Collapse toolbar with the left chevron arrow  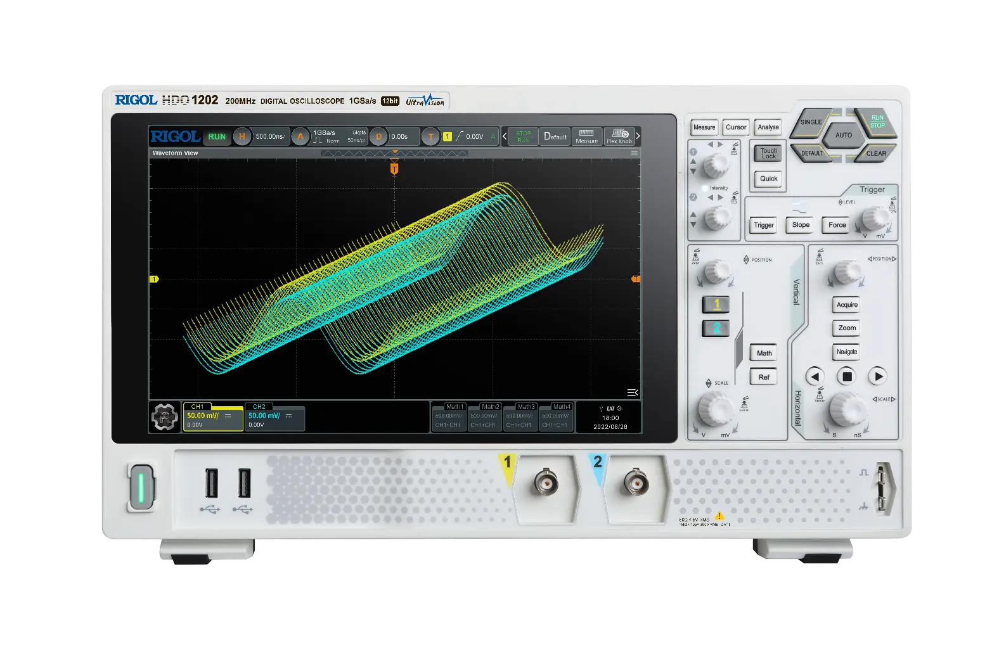505,136
